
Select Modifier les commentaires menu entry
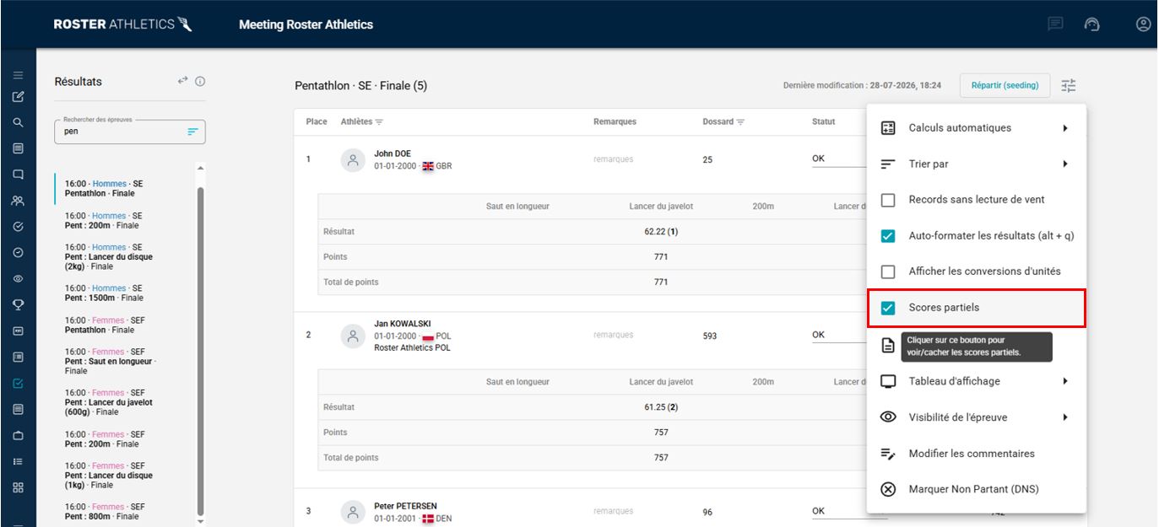(976, 453)
